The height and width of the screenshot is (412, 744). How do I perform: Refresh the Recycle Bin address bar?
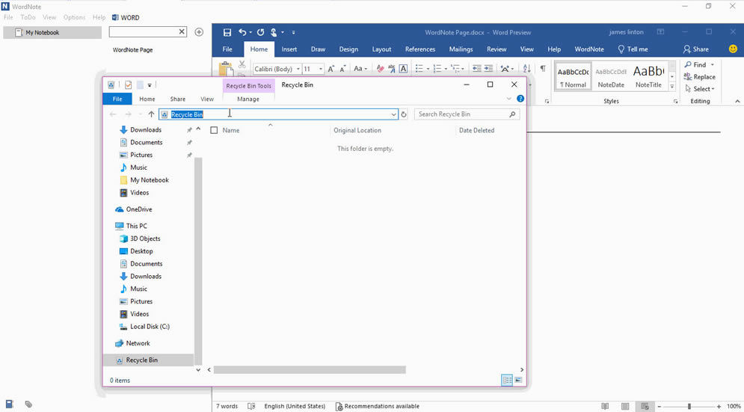(x=404, y=114)
